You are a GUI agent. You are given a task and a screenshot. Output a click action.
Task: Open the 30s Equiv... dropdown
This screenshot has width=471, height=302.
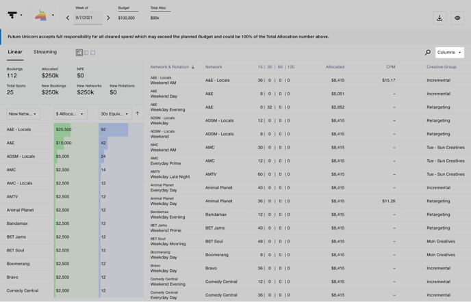click(x=115, y=114)
